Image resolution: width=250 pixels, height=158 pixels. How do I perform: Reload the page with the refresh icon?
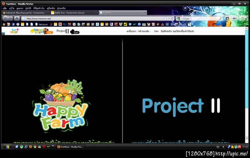172,18
